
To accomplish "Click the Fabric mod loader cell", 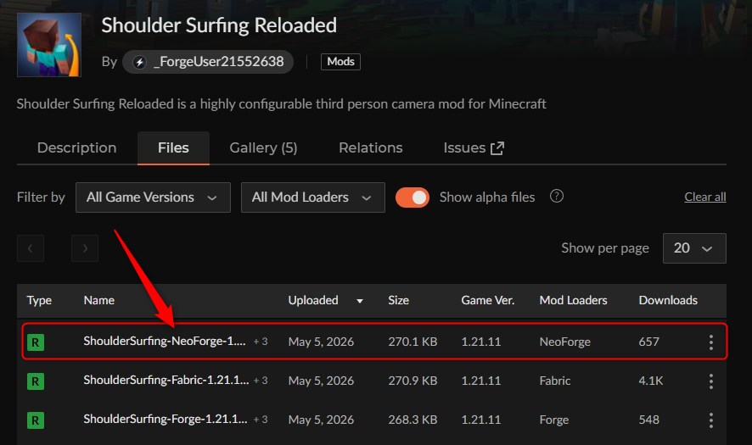I will pyautogui.click(x=555, y=381).
